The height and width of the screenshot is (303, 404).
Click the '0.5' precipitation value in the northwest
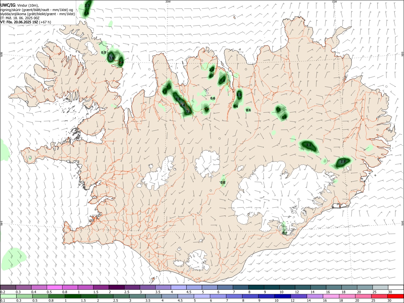(104, 52)
